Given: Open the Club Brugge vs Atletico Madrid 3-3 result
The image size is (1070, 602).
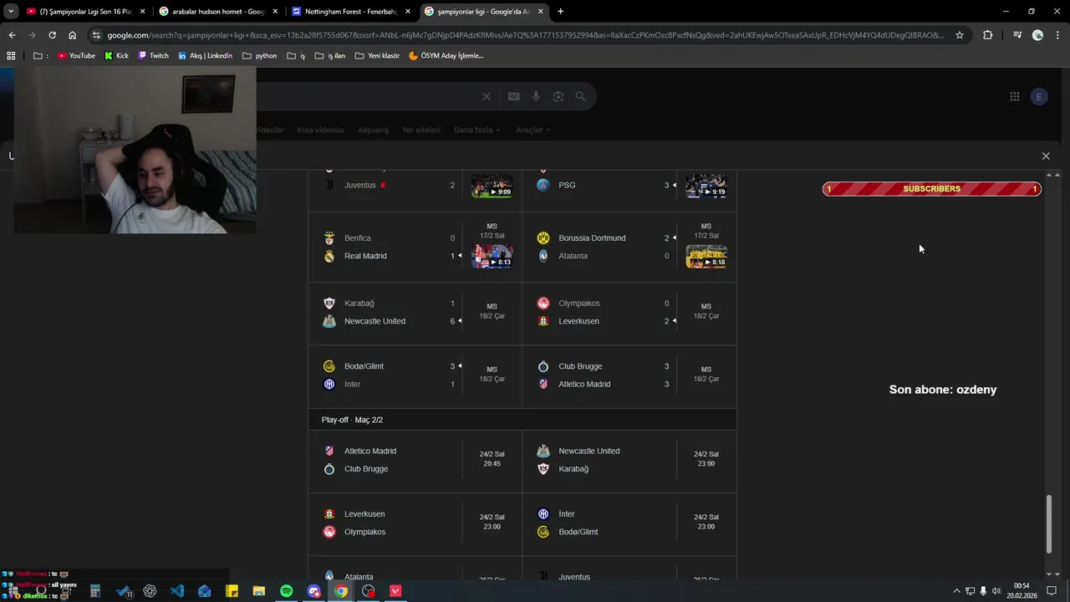Looking at the screenshot, I should [x=629, y=375].
